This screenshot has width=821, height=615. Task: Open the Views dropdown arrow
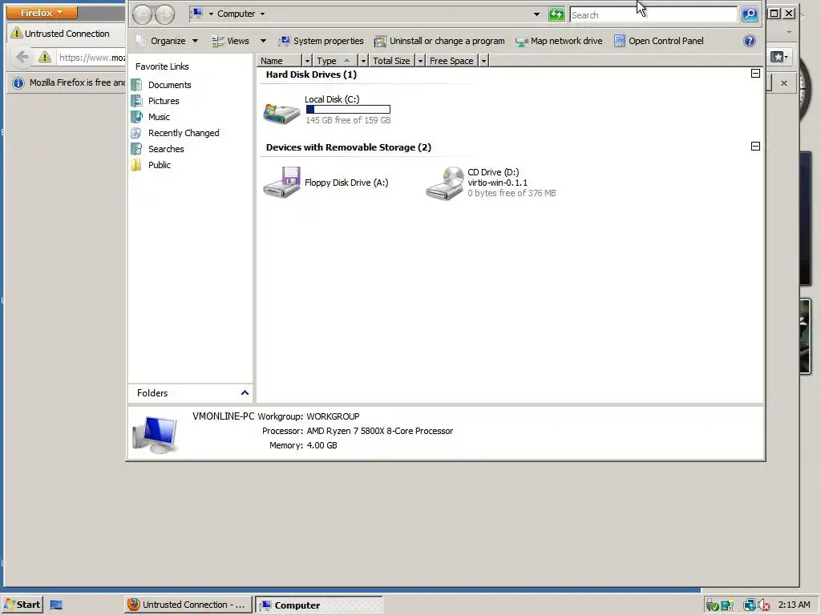click(263, 41)
